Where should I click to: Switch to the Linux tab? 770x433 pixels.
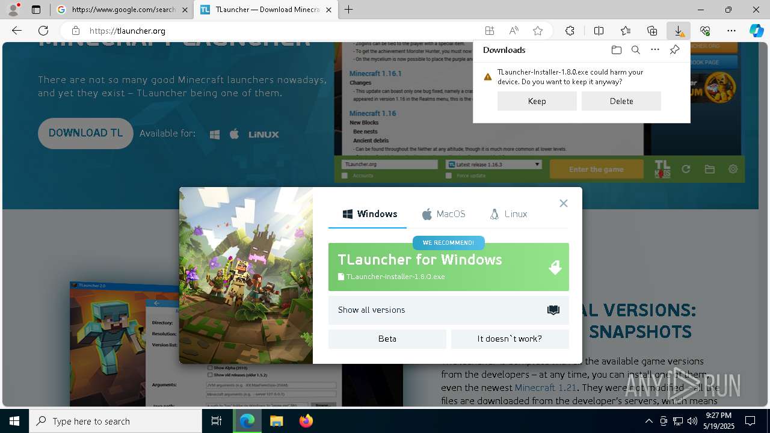[508, 214]
